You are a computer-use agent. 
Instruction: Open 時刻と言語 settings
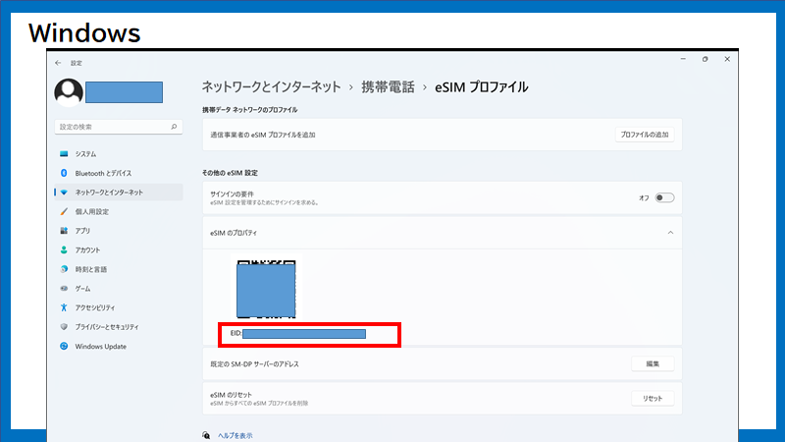point(119,269)
